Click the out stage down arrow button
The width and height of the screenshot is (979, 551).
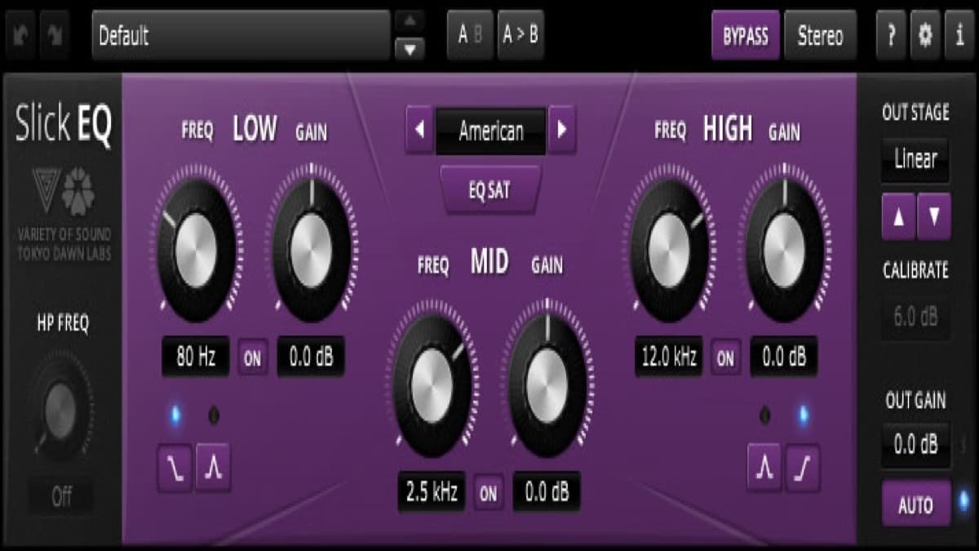tap(934, 216)
